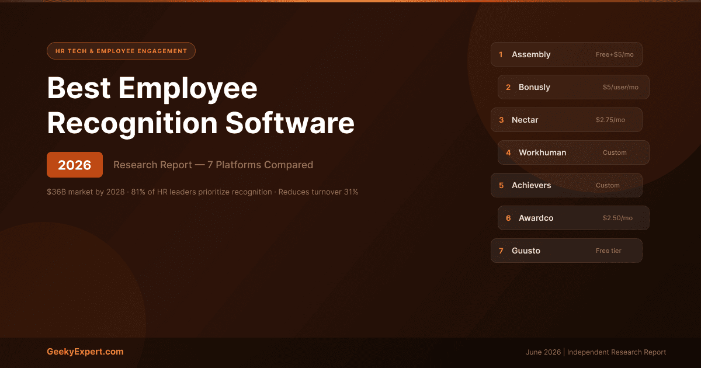Image resolution: width=701 pixels, height=368 pixels.
Task: Open the Achievers list entry
Action: coord(567,185)
